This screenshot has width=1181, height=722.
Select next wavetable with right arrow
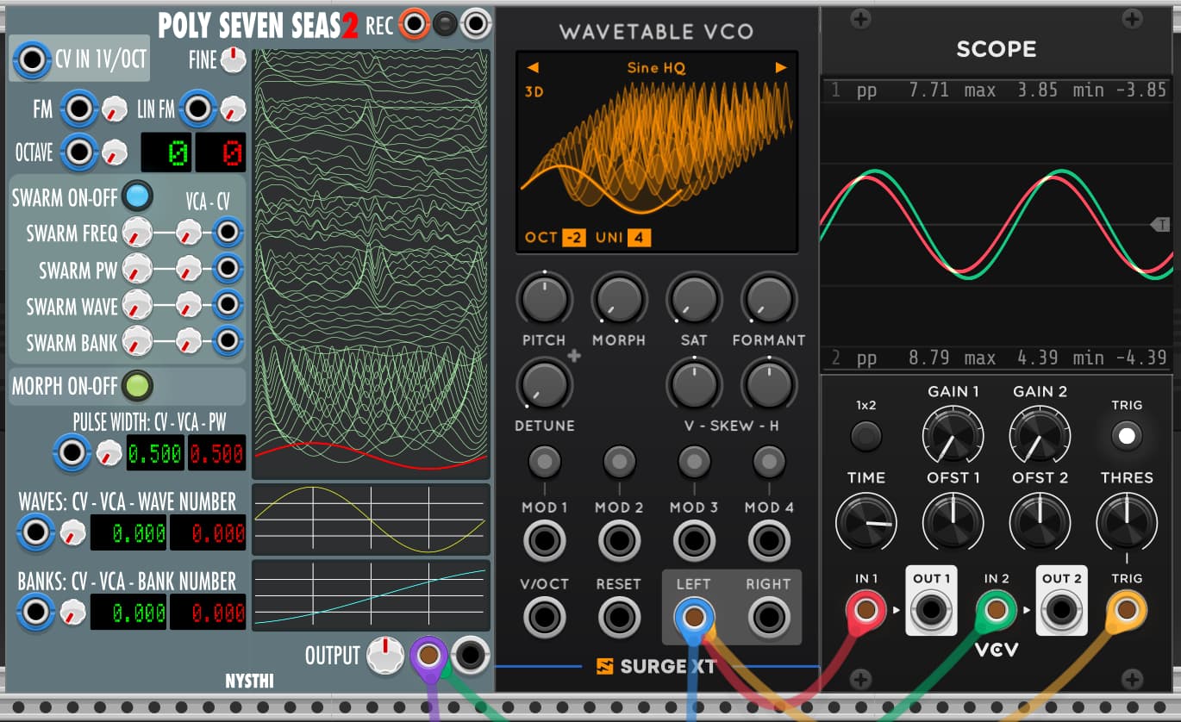tap(781, 67)
